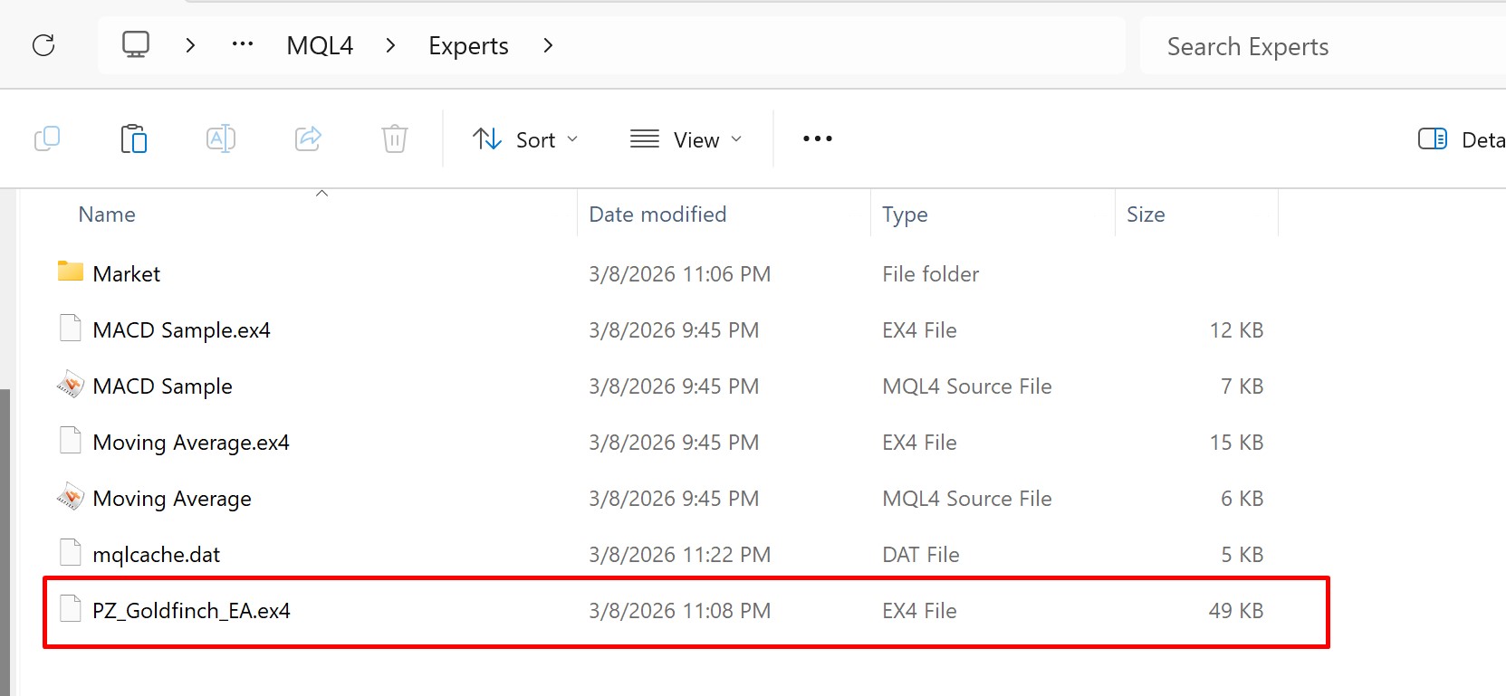The height and width of the screenshot is (696, 1506).
Task: Click the Share toolbar icon
Action: click(x=308, y=138)
